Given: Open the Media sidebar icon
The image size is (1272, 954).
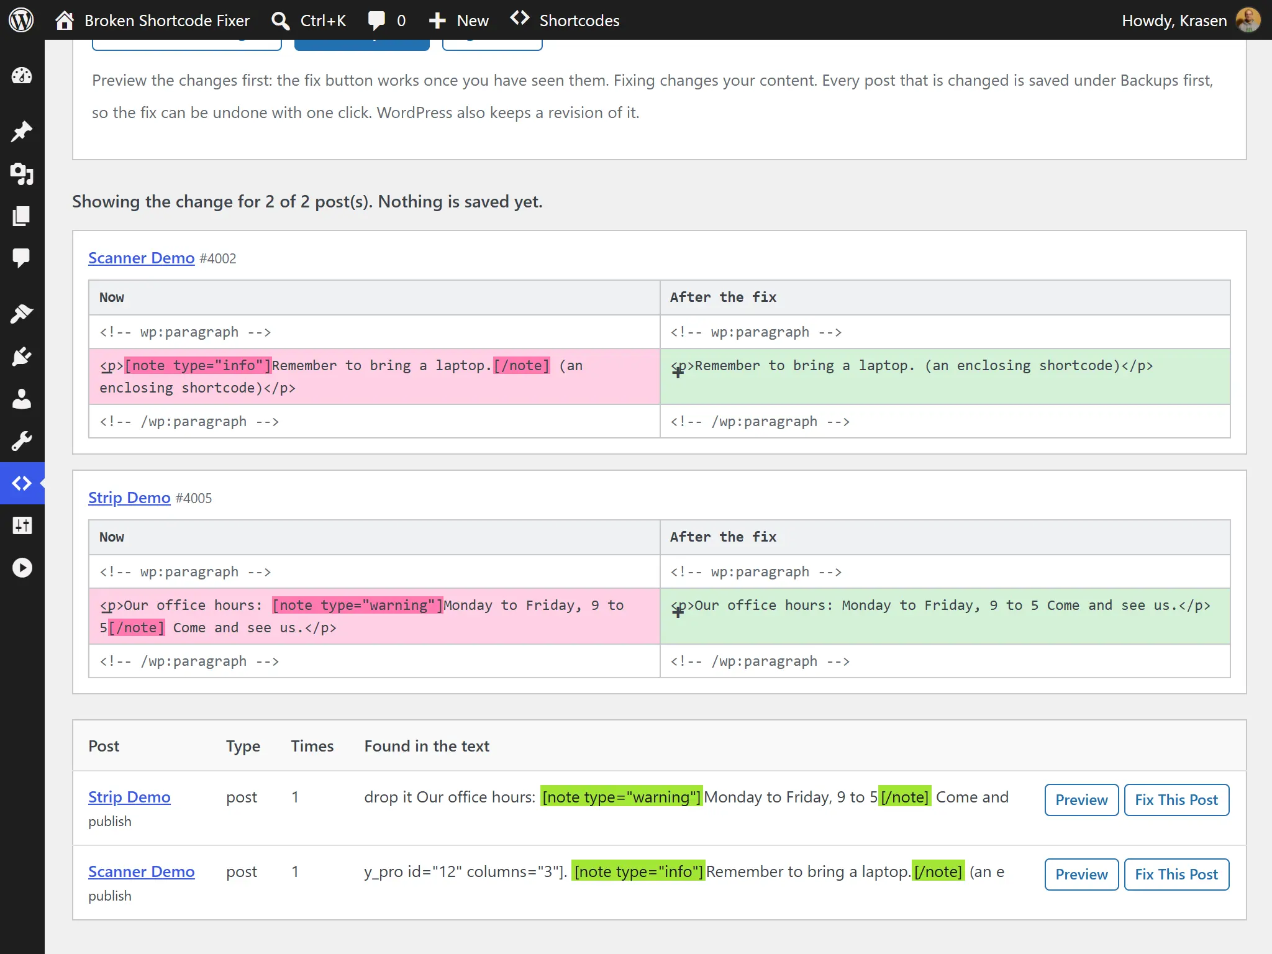Looking at the screenshot, I should coord(22,174).
